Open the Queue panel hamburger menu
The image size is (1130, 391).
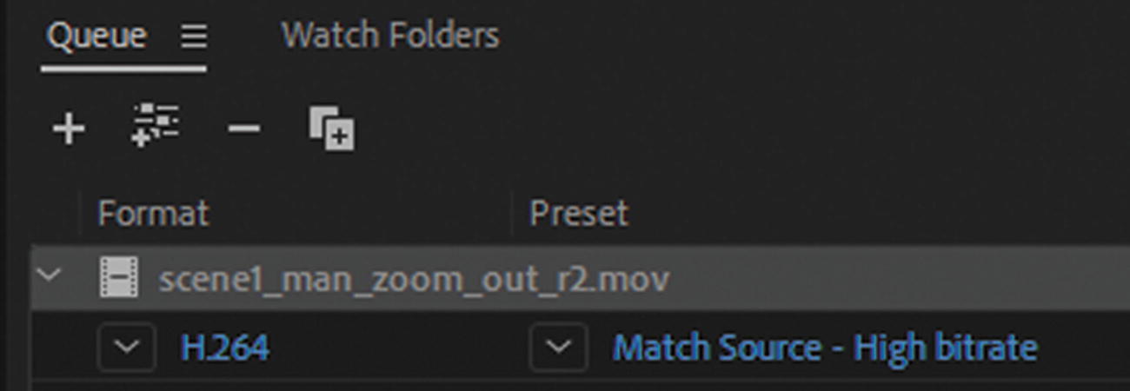pos(194,36)
